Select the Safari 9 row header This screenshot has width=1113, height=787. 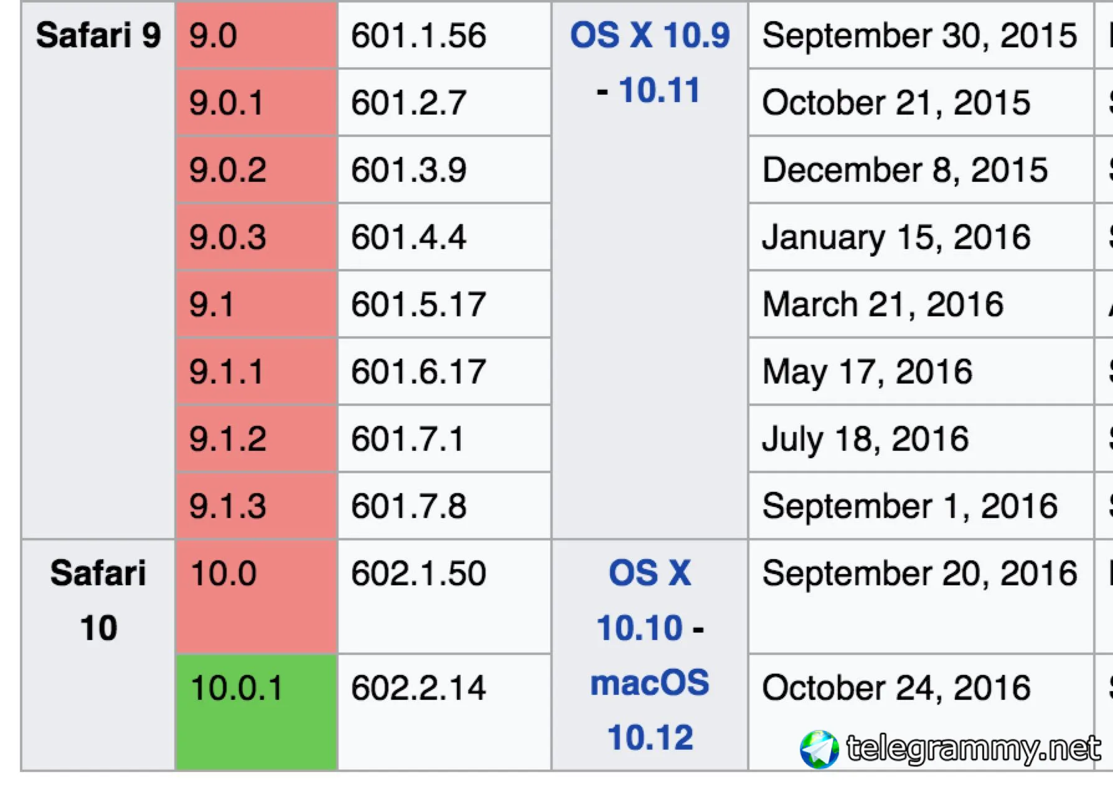click(98, 35)
